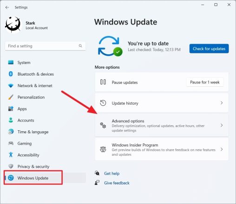
Task: Click the Get help headset icon
Action: pyautogui.click(x=97, y=173)
